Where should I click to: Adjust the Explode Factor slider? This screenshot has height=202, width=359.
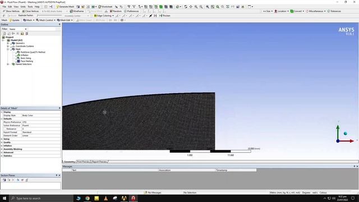[x=49, y=15]
